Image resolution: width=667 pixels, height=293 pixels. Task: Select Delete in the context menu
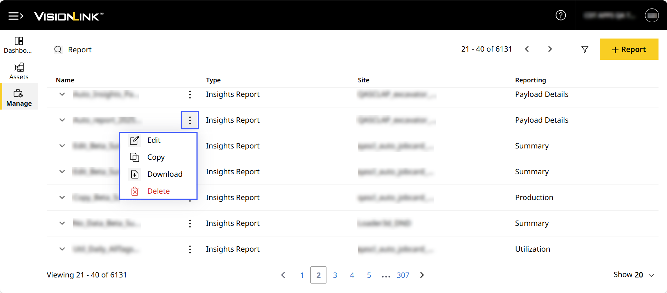point(158,191)
